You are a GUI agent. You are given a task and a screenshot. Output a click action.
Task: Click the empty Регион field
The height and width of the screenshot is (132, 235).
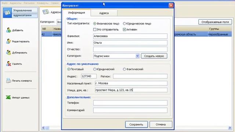tap(140, 76)
